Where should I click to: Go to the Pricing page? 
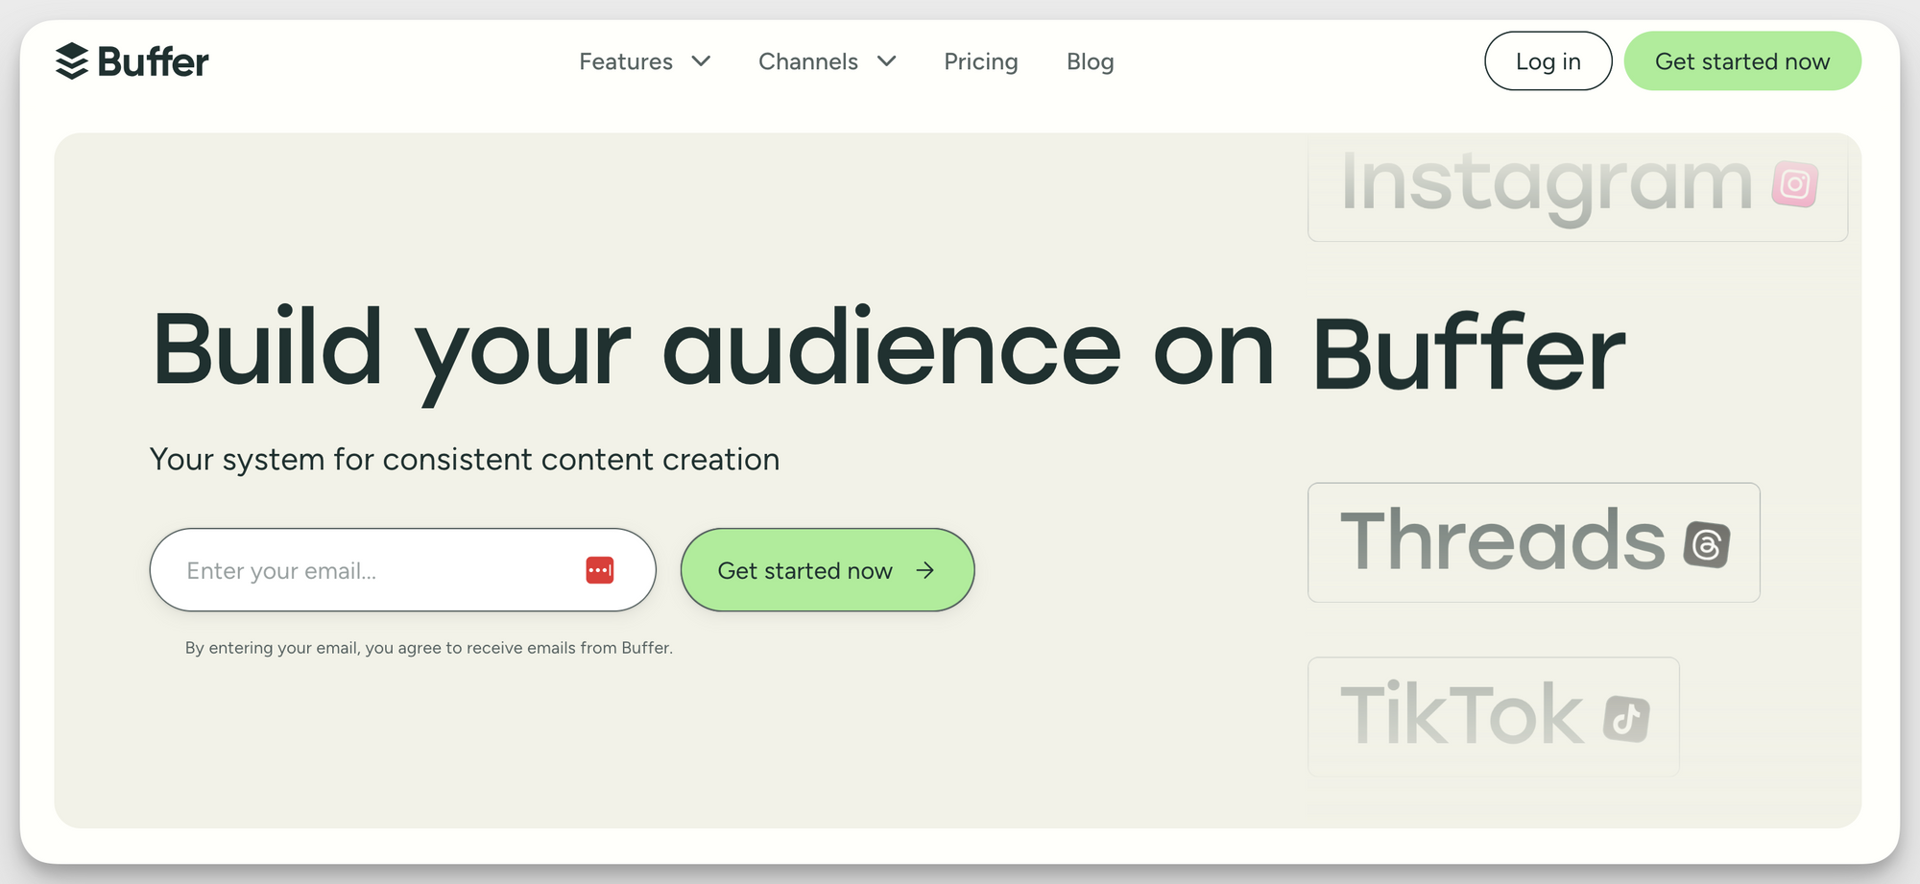tap(980, 61)
